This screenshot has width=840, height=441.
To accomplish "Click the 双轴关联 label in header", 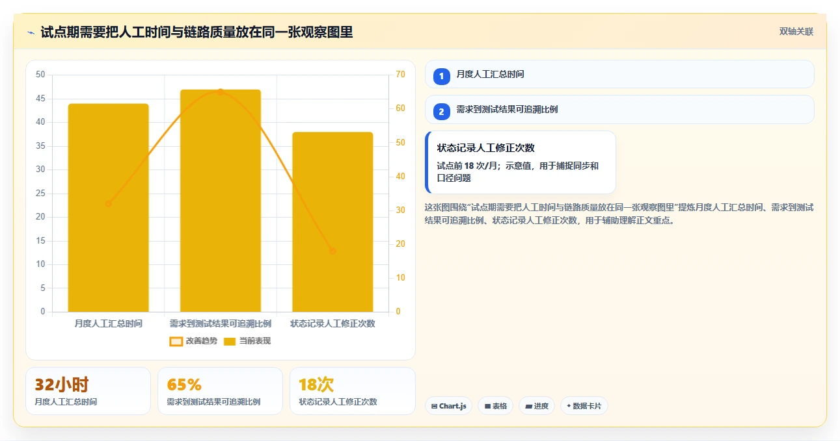I will pos(796,32).
